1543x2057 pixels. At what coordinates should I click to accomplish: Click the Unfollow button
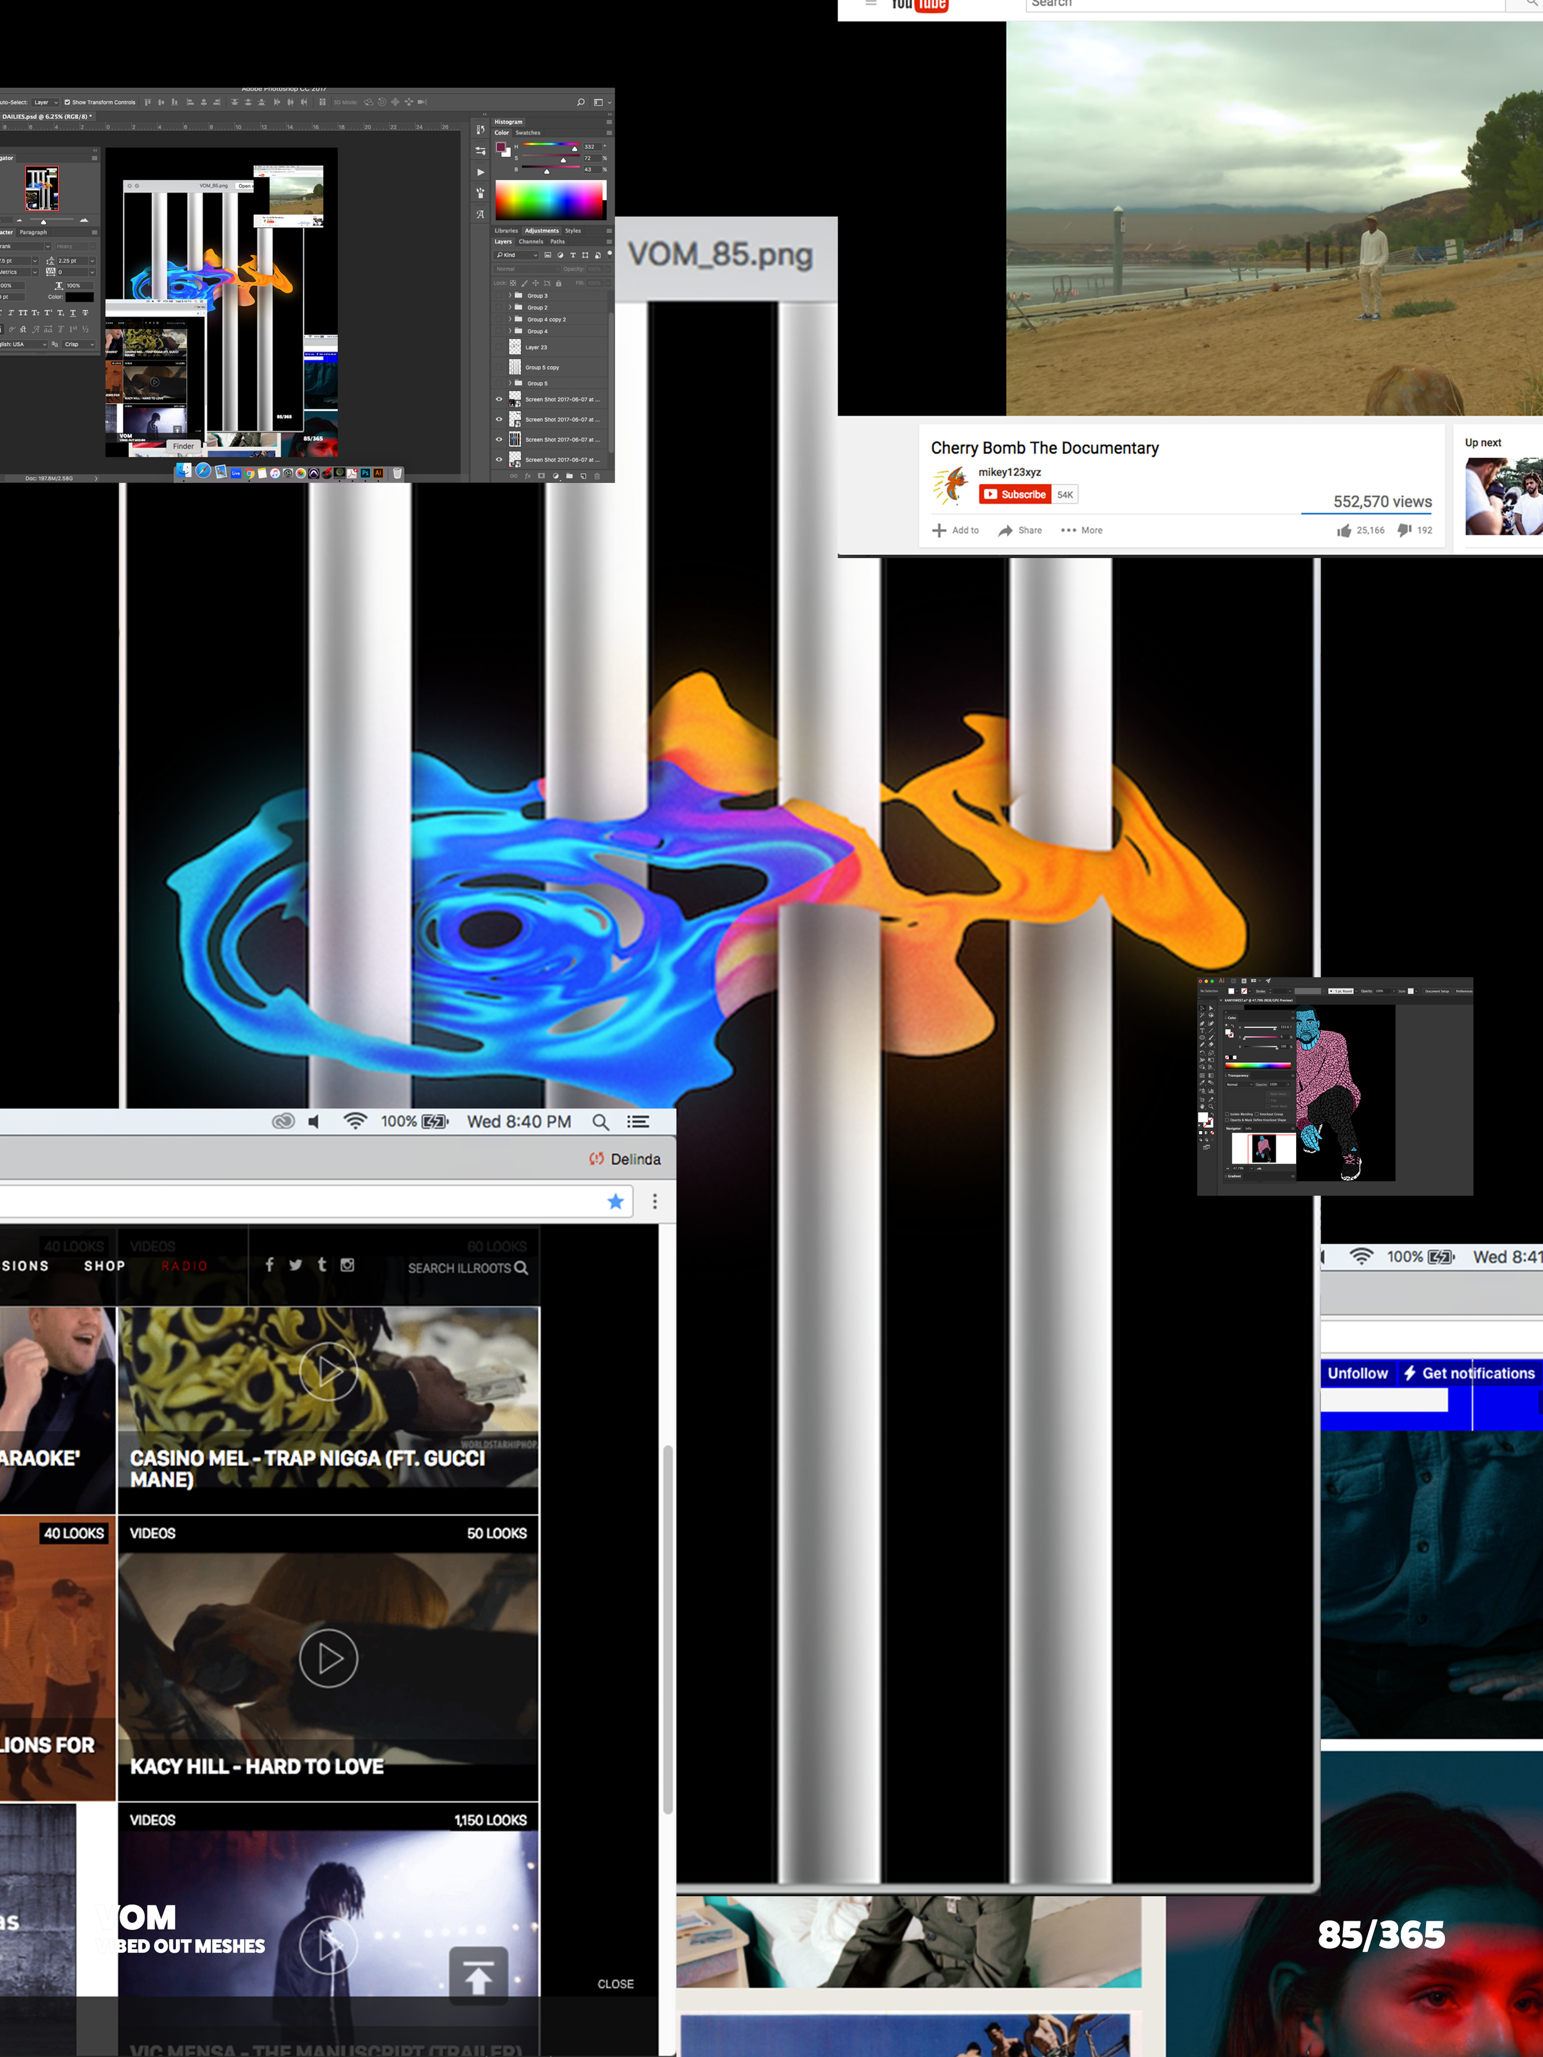[1357, 1373]
